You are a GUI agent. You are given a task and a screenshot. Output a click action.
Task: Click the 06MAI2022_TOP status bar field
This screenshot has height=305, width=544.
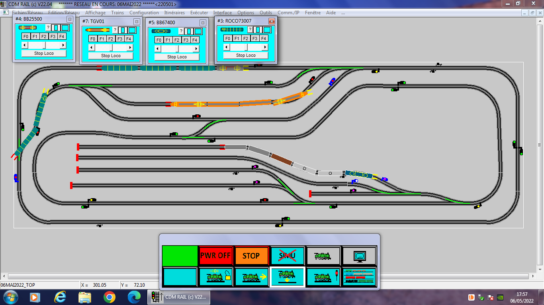pos(40,285)
